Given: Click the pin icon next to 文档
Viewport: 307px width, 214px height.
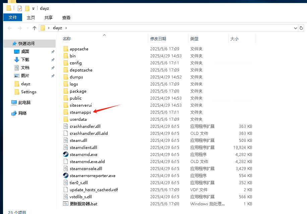Looking at the screenshot, I should (x=53, y=68).
